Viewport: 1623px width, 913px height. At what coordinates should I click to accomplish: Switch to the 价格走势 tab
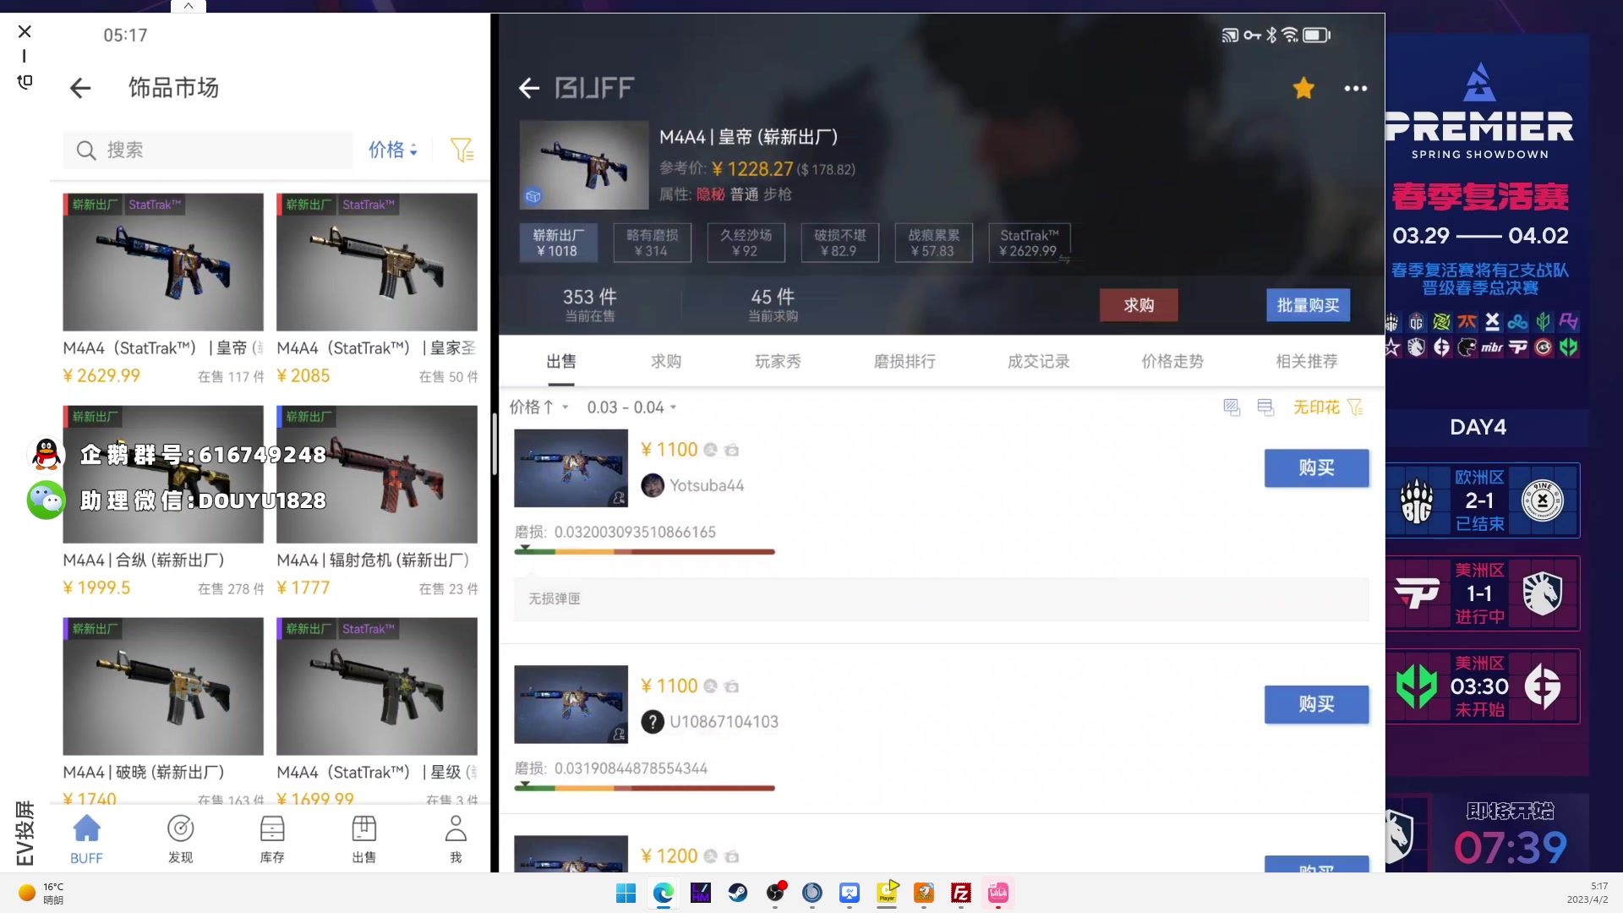[x=1172, y=362]
